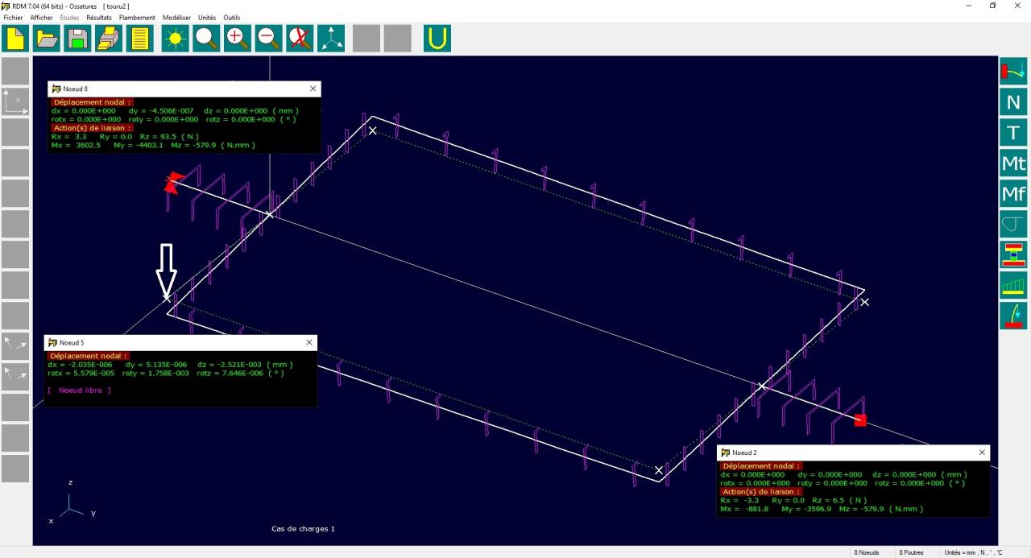Open a file using the folder icon

[x=47, y=39]
